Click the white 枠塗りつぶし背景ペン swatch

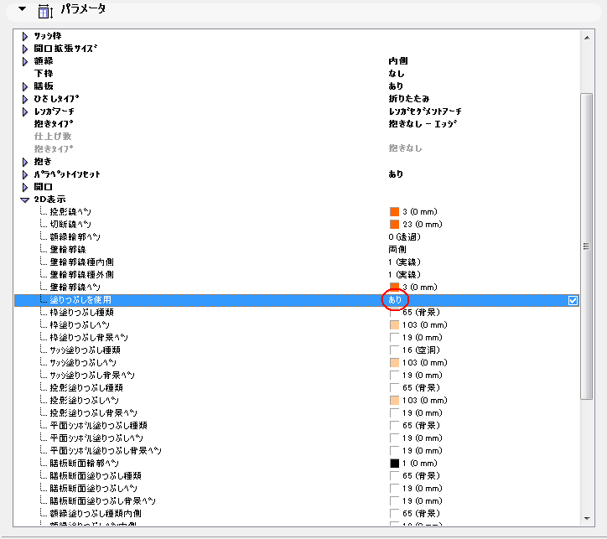[394, 338]
